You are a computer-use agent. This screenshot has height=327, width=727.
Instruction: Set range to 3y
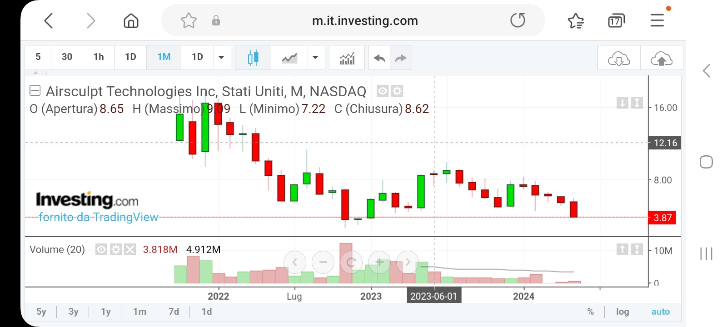(x=74, y=312)
